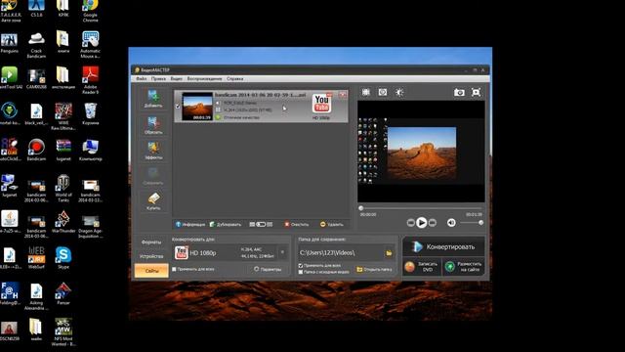Open the WebSurf desktop shortcut

36,258
